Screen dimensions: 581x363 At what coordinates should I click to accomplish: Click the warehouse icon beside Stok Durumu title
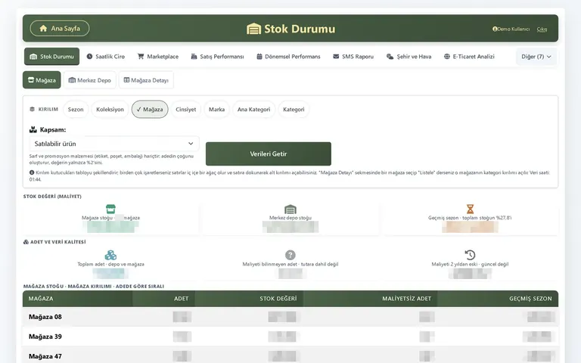coord(254,29)
